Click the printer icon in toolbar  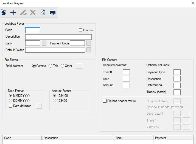pyautogui.click(x=52, y=12)
